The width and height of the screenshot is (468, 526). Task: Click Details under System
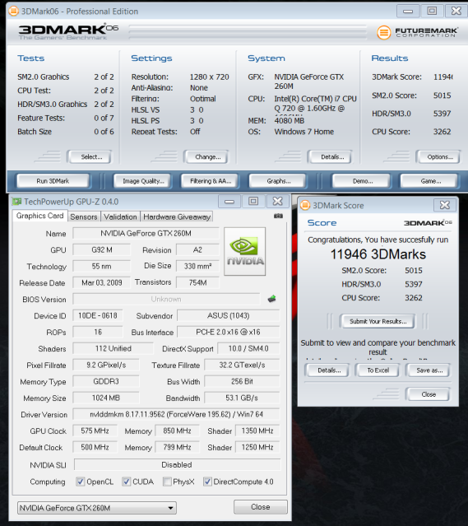click(x=331, y=156)
